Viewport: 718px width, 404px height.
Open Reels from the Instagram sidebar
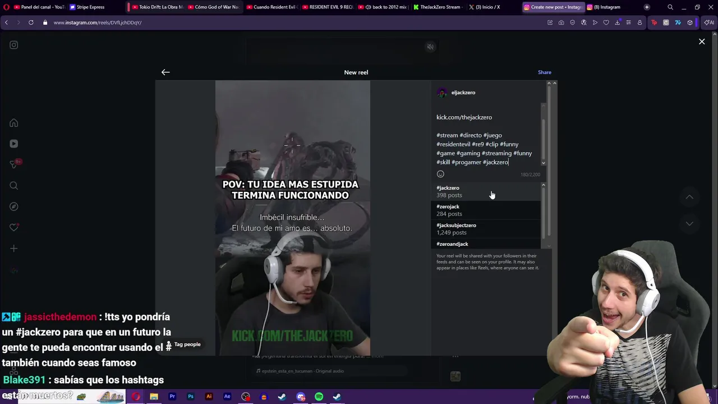coord(14,144)
